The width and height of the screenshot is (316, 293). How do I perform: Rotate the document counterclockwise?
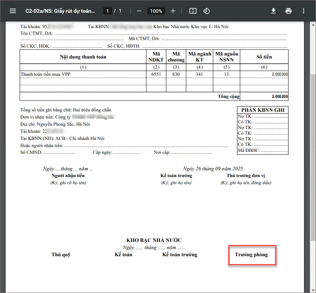point(206,11)
